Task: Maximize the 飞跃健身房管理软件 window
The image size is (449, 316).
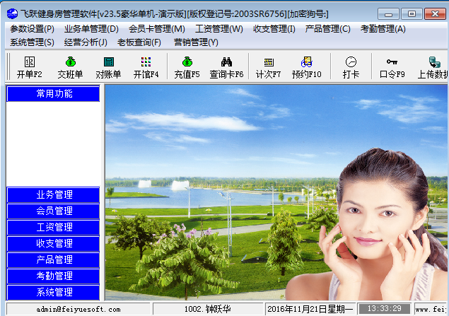Action: pyautogui.click(x=412, y=13)
